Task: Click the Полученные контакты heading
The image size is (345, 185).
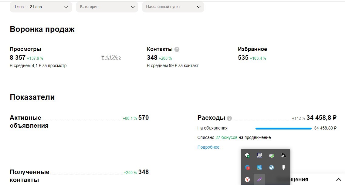Action: (29, 176)
